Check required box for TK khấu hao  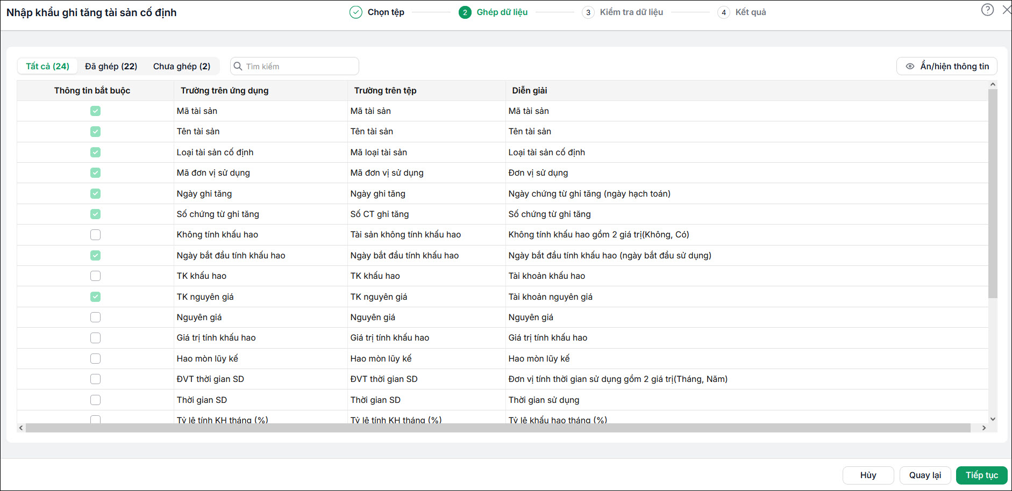point(95,276)
